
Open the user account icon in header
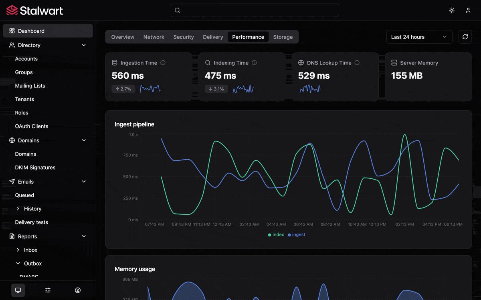pyautogui.click(x=468, y=10)
